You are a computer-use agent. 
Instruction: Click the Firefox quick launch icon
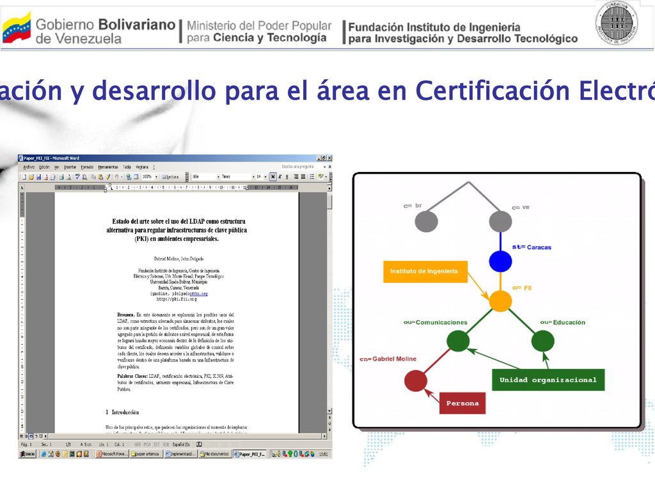click(x=58, y=454)
